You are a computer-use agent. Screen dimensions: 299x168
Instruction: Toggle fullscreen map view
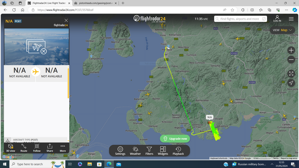291,73
